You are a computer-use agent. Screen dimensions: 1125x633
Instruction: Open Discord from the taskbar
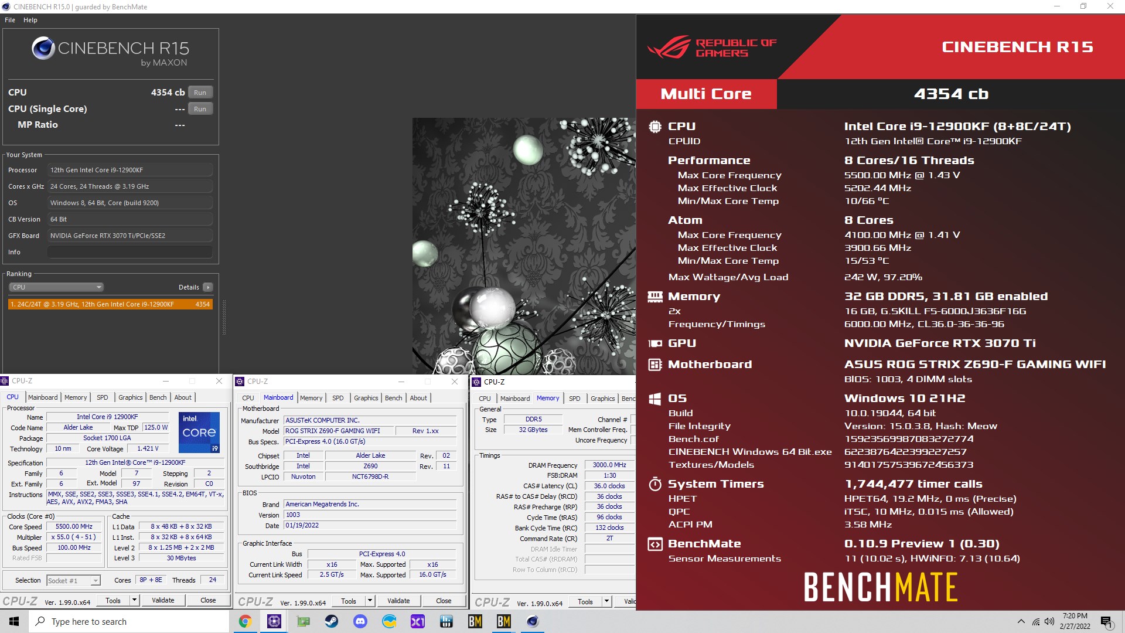pyautogui.click(x=360, y=621)
